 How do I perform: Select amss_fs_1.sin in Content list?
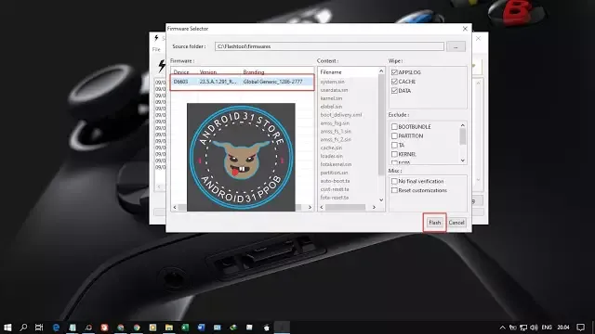[x=336, y=132]
